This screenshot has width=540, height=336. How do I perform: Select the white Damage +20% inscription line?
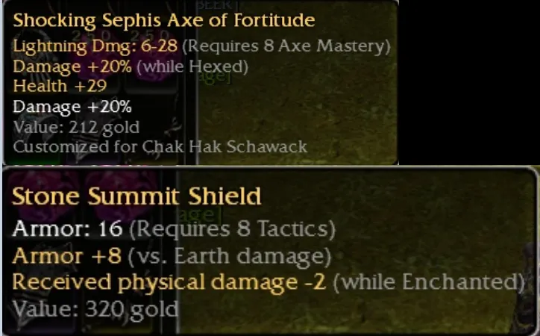click(72, 107)
